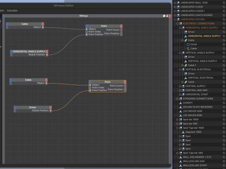
Task: Select the Driver row under VERTICAL ANGLE SUPPLY
Action: pos(199,57)
